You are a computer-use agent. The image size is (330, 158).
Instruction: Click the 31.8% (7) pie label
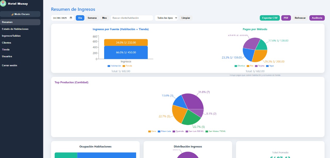204,92
